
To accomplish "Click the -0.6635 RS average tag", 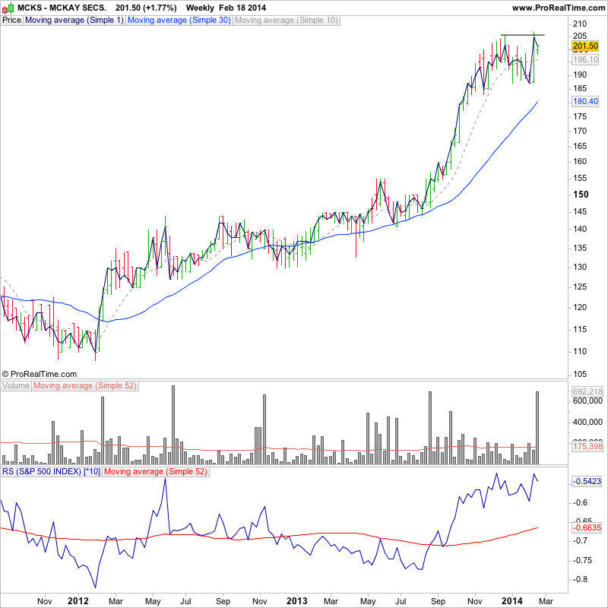I will [x=587, y=527].
